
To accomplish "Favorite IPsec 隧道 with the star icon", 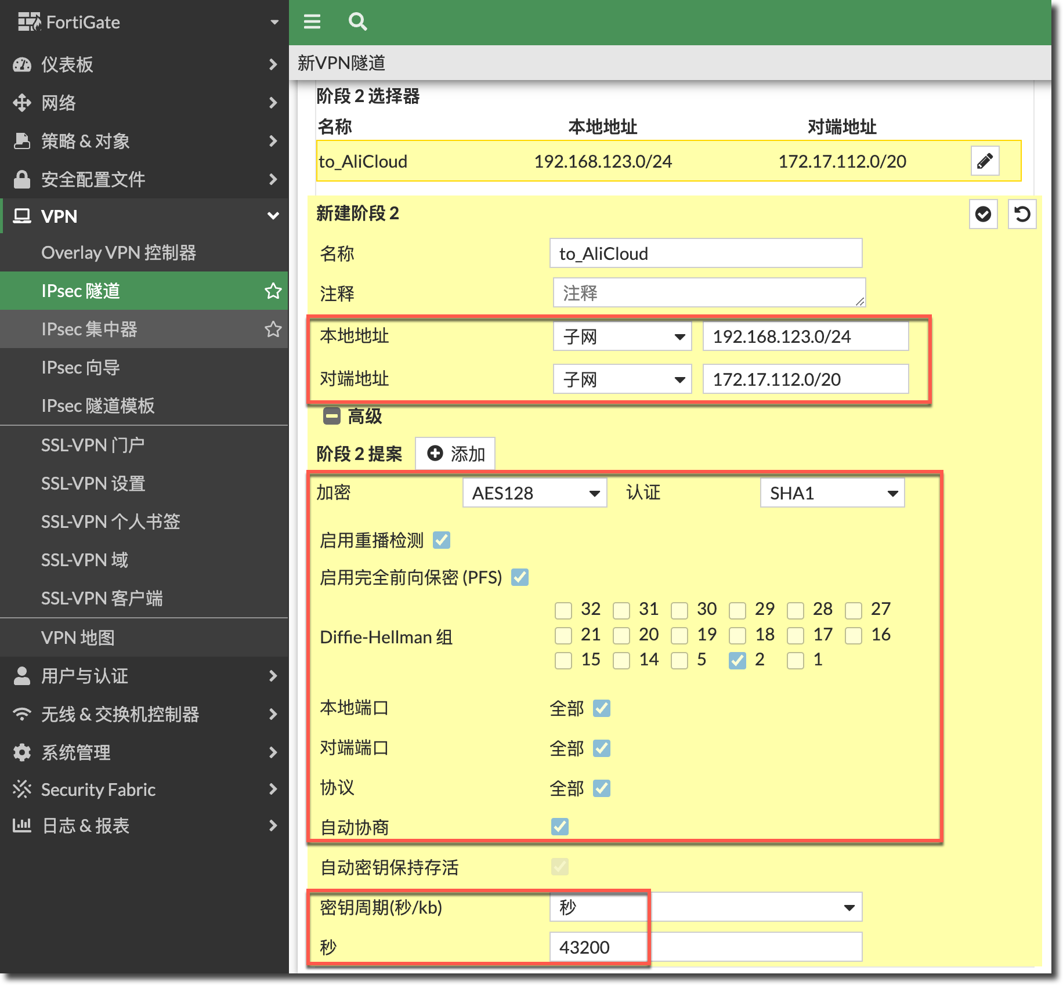I will click(x=273, y=291).
